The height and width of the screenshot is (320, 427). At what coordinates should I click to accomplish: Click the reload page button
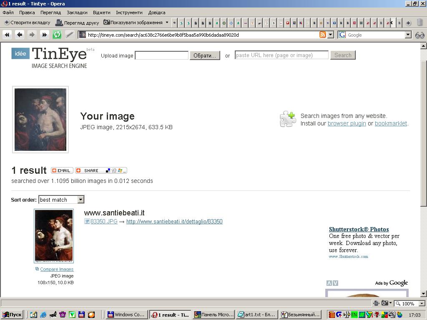[x=57, y=35]
